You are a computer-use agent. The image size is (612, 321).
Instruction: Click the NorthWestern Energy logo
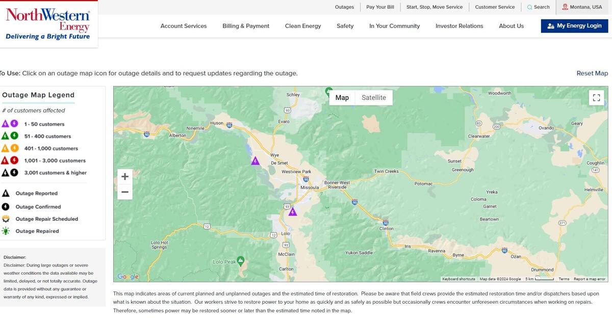[x=47, y=24]
